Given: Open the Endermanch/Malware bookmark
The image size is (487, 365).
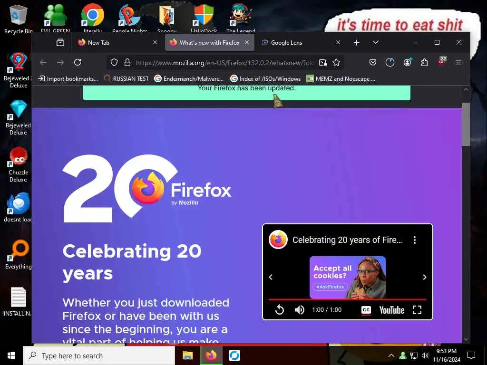Looking at the screenshot, I should [x=189, y=79].
